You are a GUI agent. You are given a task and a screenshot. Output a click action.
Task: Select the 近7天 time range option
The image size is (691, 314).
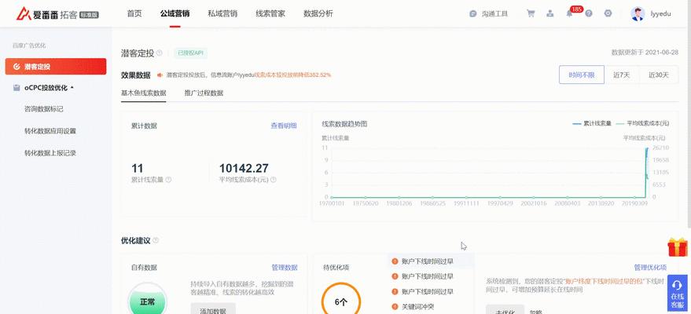621,75
